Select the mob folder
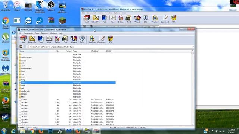Viewport: 239px width, 134px height. pyautogui.click(x=23, y=85)
